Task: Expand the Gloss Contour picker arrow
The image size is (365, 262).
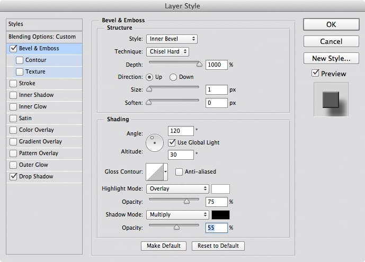Action: pos(165,172)
